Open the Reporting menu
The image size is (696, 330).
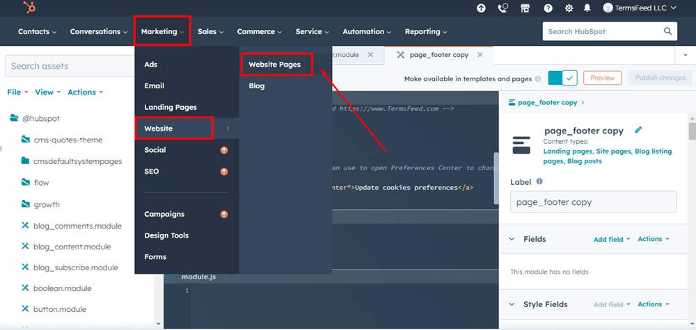click(x=426, y=31)
